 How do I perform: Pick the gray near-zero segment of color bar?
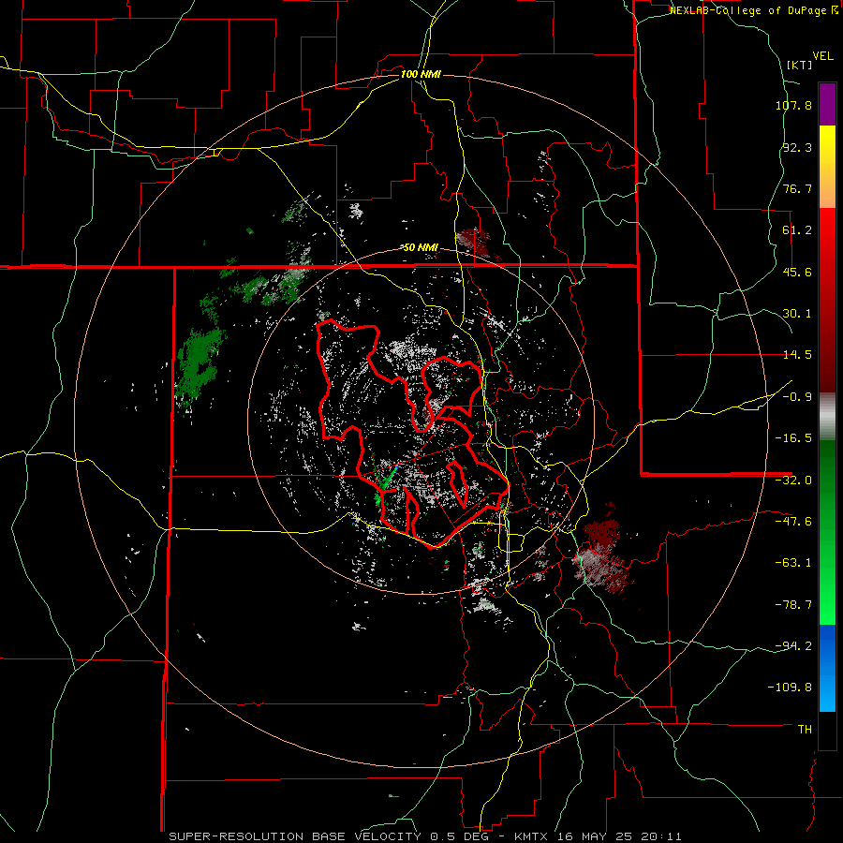point(827,417)
